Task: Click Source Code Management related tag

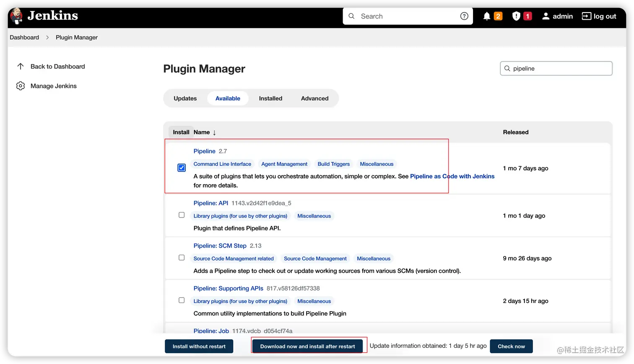Action: tap(234, 259)
